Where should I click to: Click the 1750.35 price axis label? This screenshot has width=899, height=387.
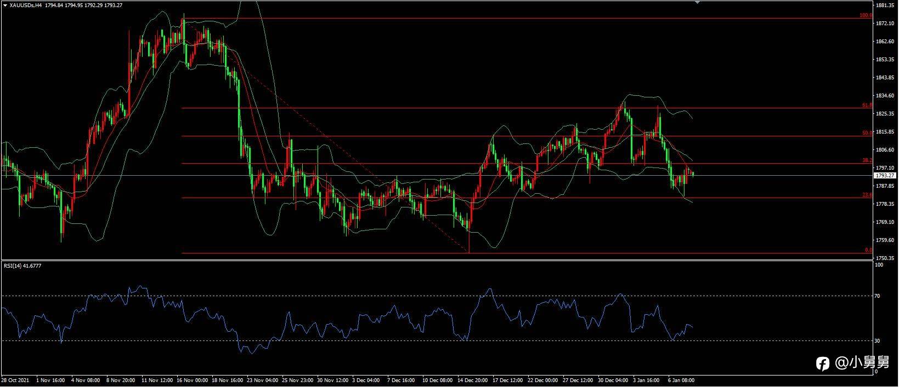[885, 258]
